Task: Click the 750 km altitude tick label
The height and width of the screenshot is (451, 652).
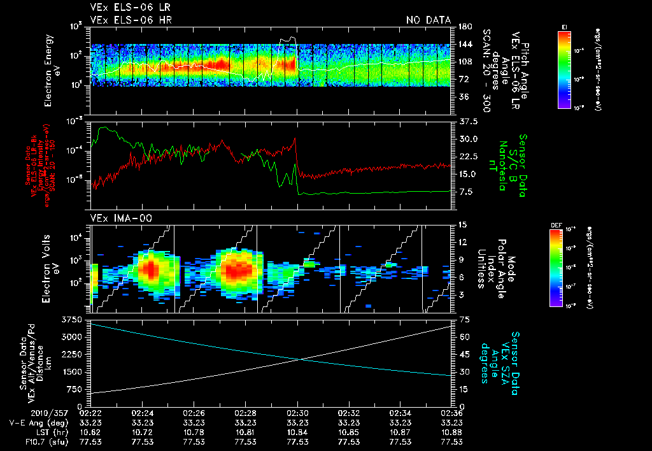Action: tap(74, 389)
